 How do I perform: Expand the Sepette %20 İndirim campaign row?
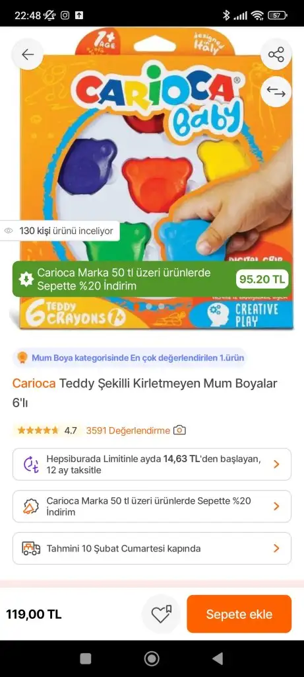[152, 506]
